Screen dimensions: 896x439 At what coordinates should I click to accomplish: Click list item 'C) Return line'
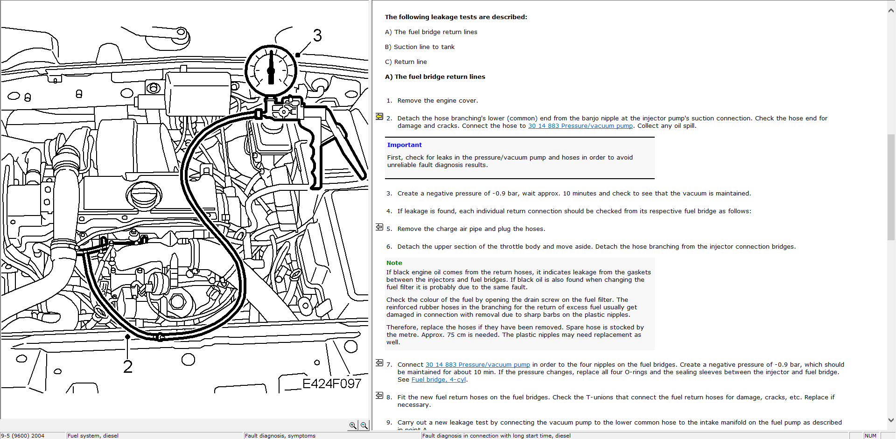pos(406,62)
